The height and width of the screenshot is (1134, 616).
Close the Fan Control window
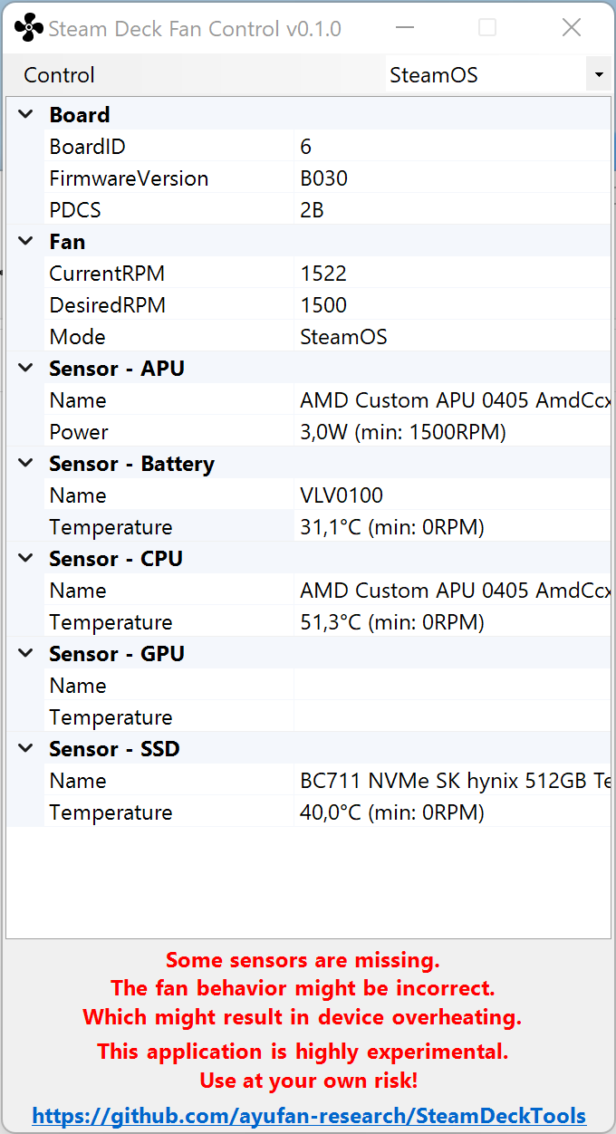pyautogui.click(x=572, y=28)
